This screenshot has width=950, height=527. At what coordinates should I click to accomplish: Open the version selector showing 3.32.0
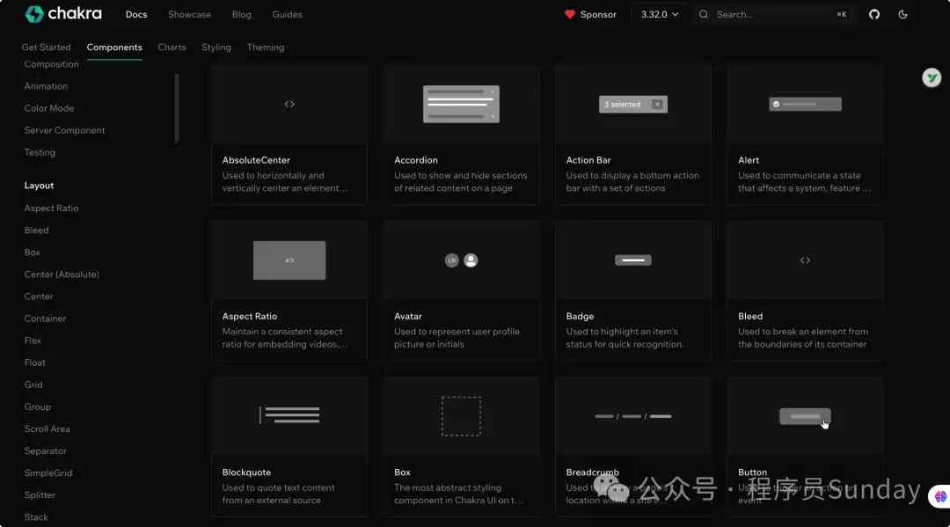click(659, 14)
